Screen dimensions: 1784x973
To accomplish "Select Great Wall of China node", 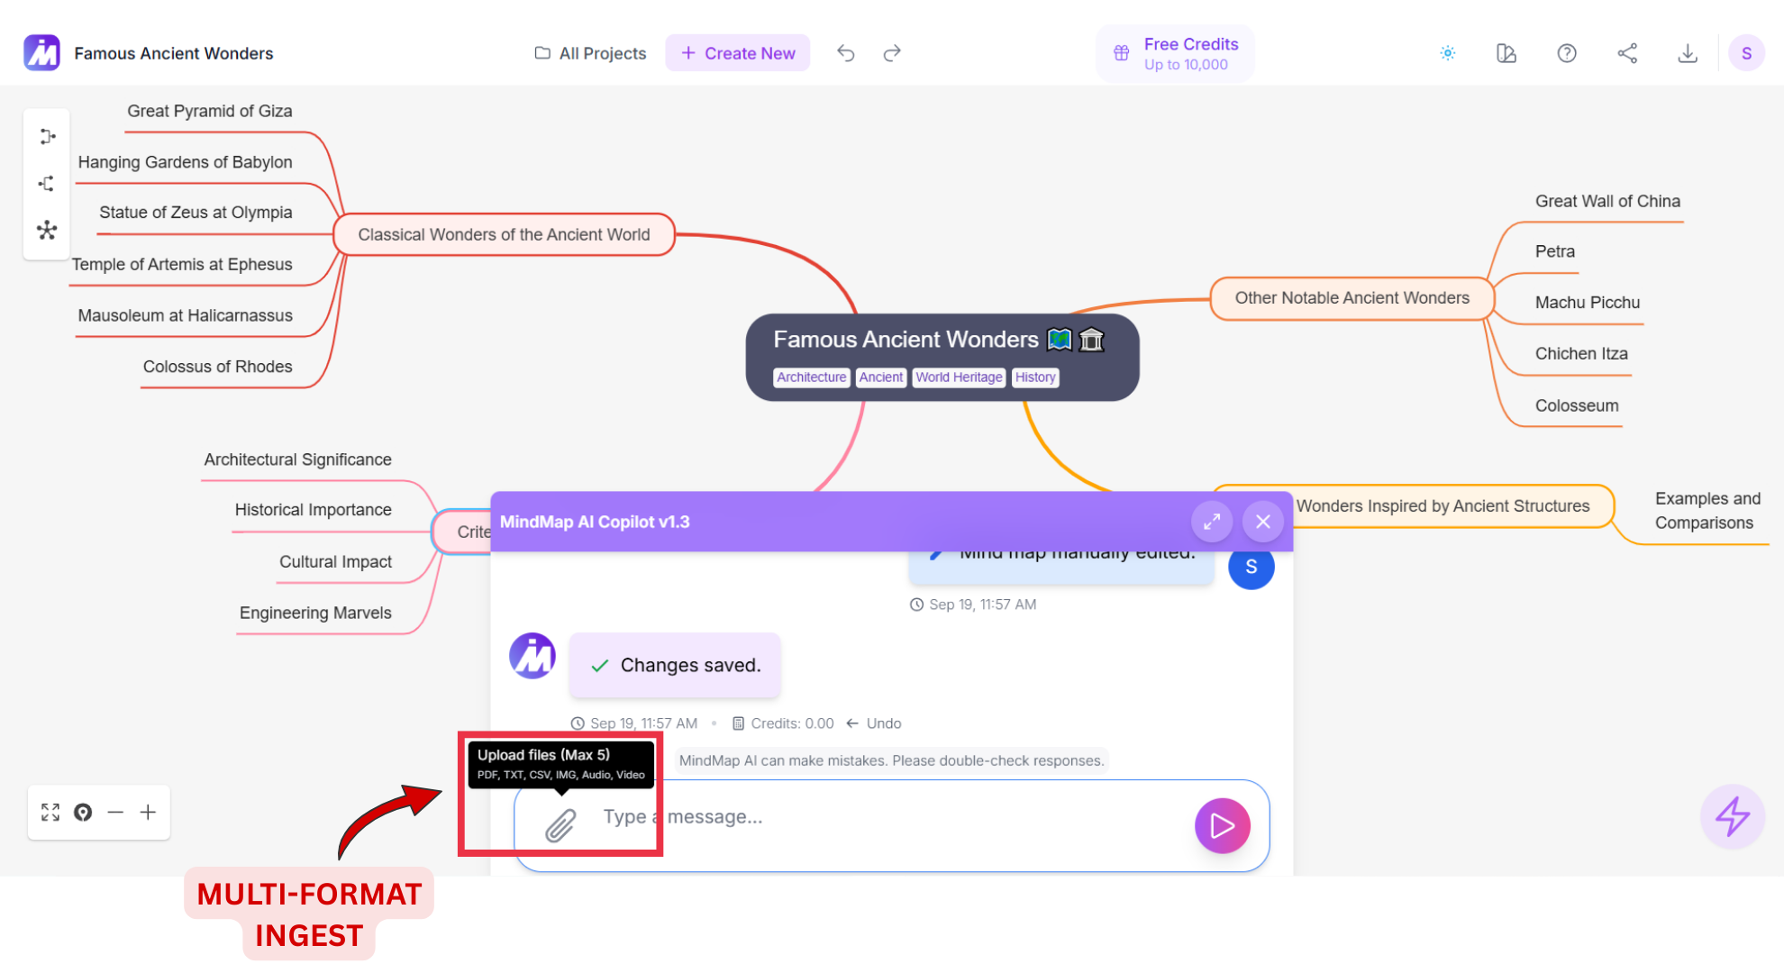I will click(x=1607, y=201).
